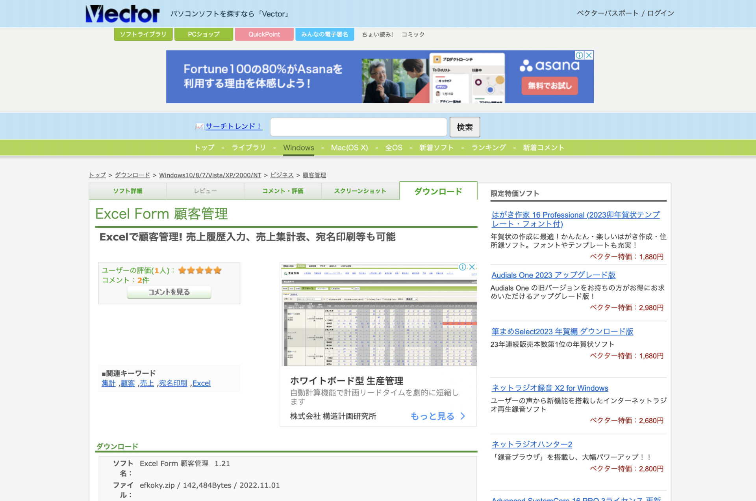Image resolution: width=756 pixels, height=501 pixels.
Task: Open the Windows menu item
Action: pos(298,147)
